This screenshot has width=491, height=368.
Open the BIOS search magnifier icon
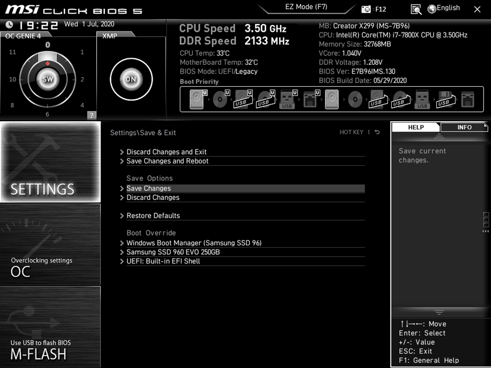(x=416, y=9)
